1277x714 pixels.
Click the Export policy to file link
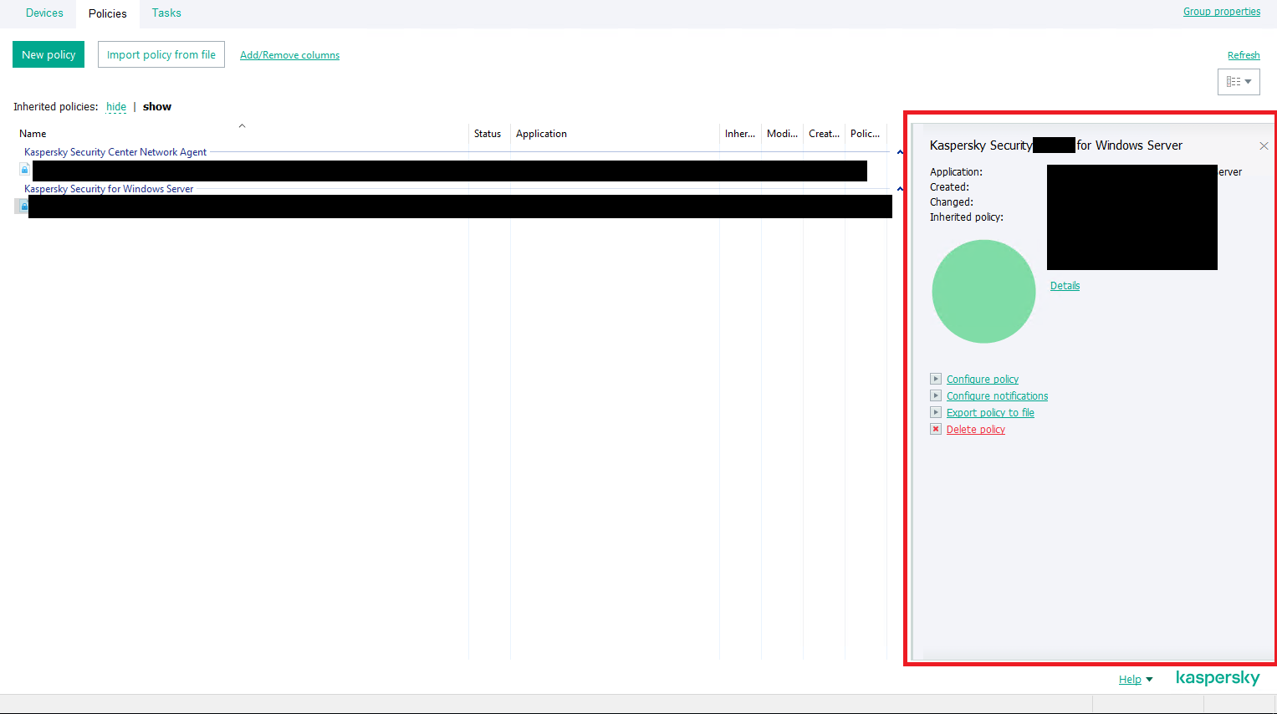[990, 413]
